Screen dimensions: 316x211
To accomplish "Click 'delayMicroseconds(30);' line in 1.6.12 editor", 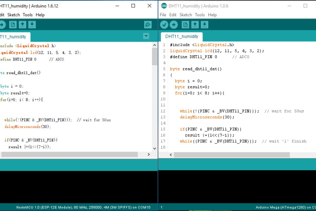I will (28, 127).
